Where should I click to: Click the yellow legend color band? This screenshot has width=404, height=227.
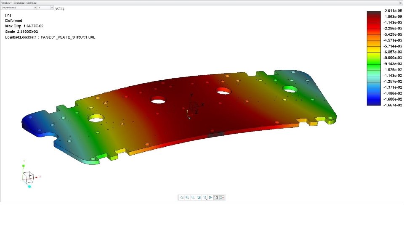pos(374,49)
